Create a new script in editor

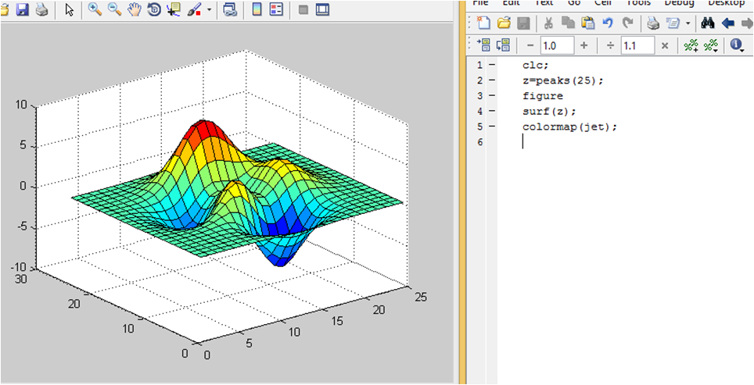[483, 22]
